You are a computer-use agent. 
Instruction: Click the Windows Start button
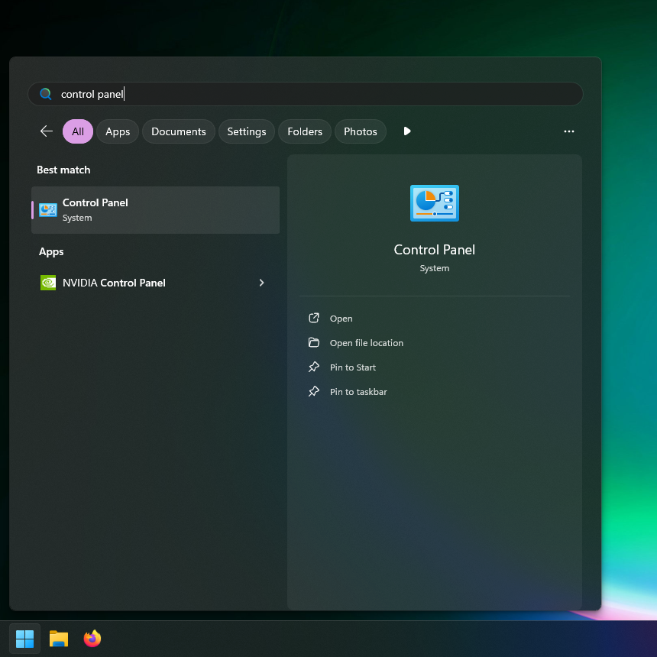point(24,639)
